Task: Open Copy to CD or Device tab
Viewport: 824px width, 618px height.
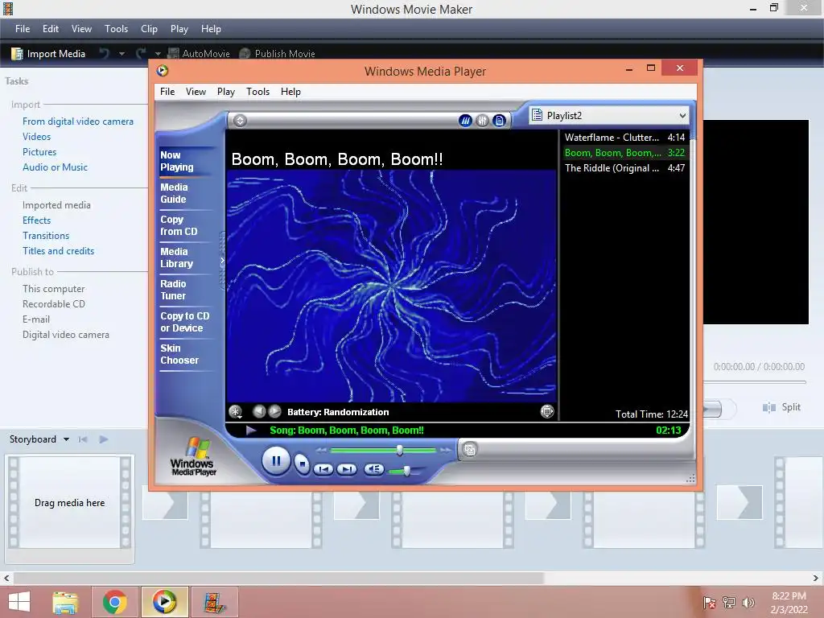Action: click(x=185, y=322)
